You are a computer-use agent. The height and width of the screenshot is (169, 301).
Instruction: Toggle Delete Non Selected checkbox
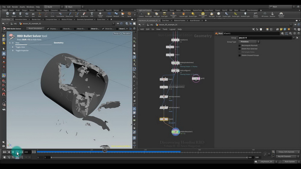click(x=239, y=49)
